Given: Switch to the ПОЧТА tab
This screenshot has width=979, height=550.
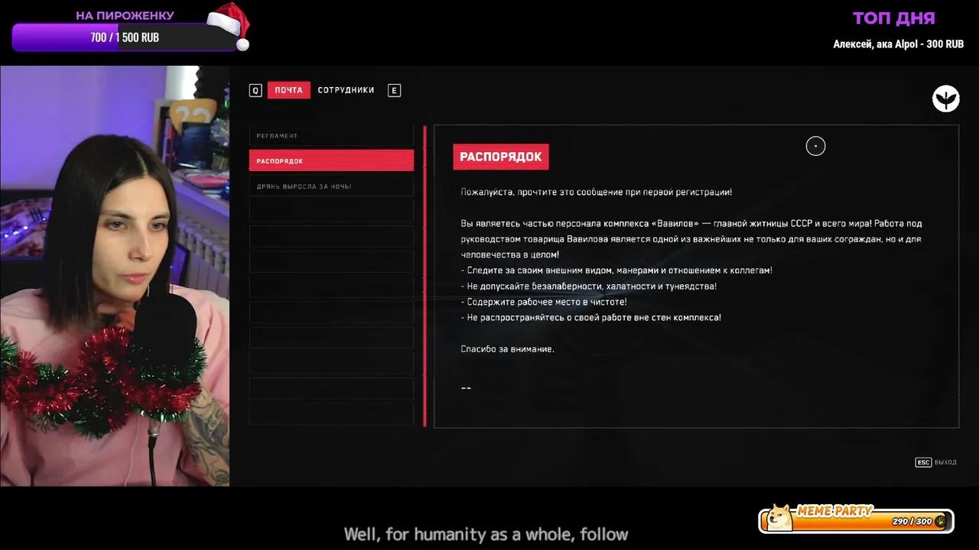Looking at the screenshot, I should [289, 90].
